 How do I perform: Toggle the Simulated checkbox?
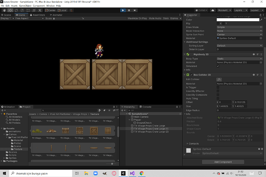click(x=218, y=66)
